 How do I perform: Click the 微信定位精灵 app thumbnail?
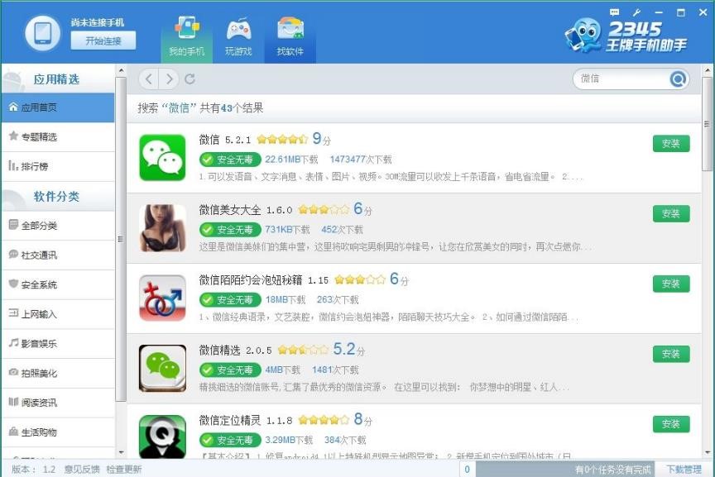(162, 436)
